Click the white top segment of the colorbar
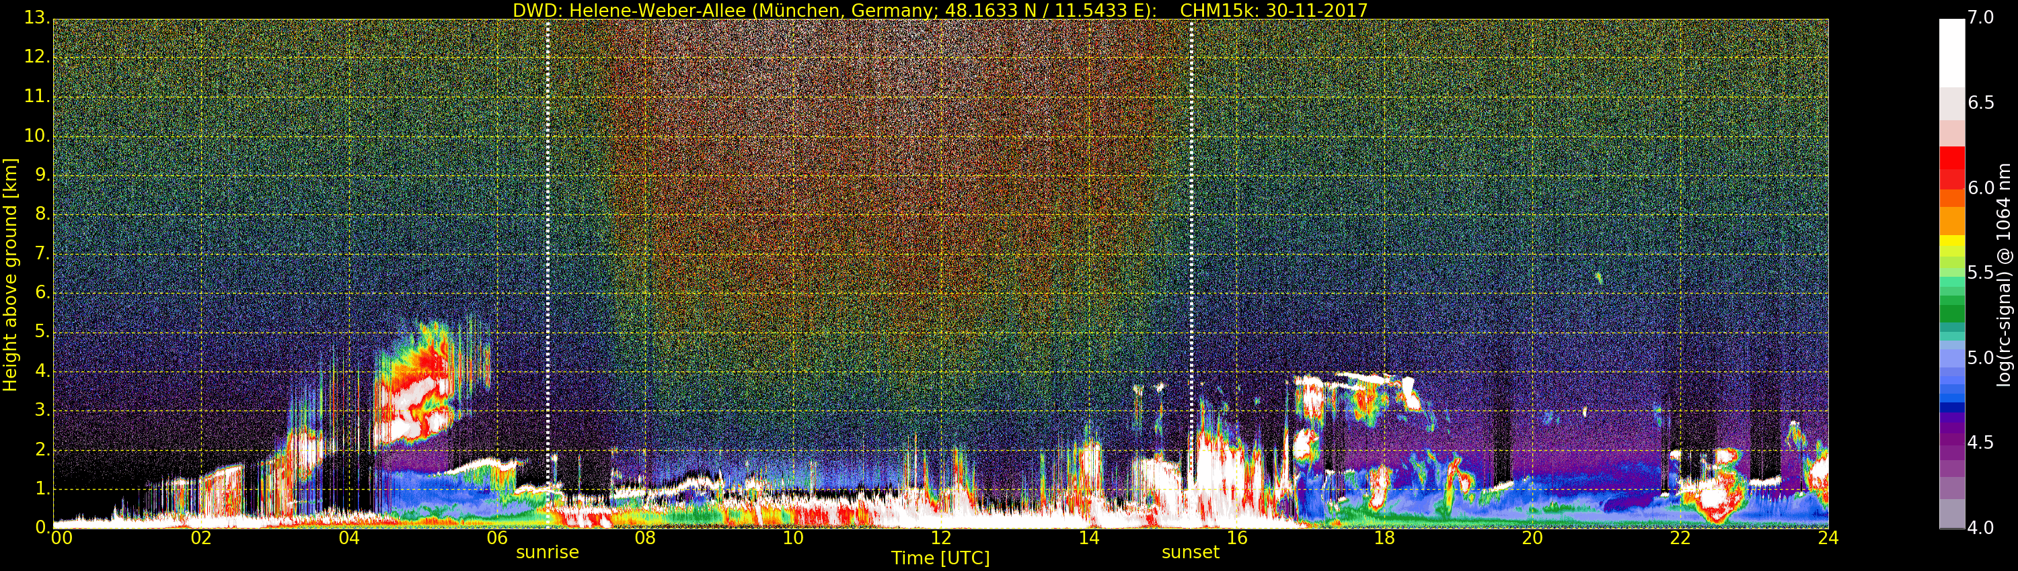 click(1951, 53)
